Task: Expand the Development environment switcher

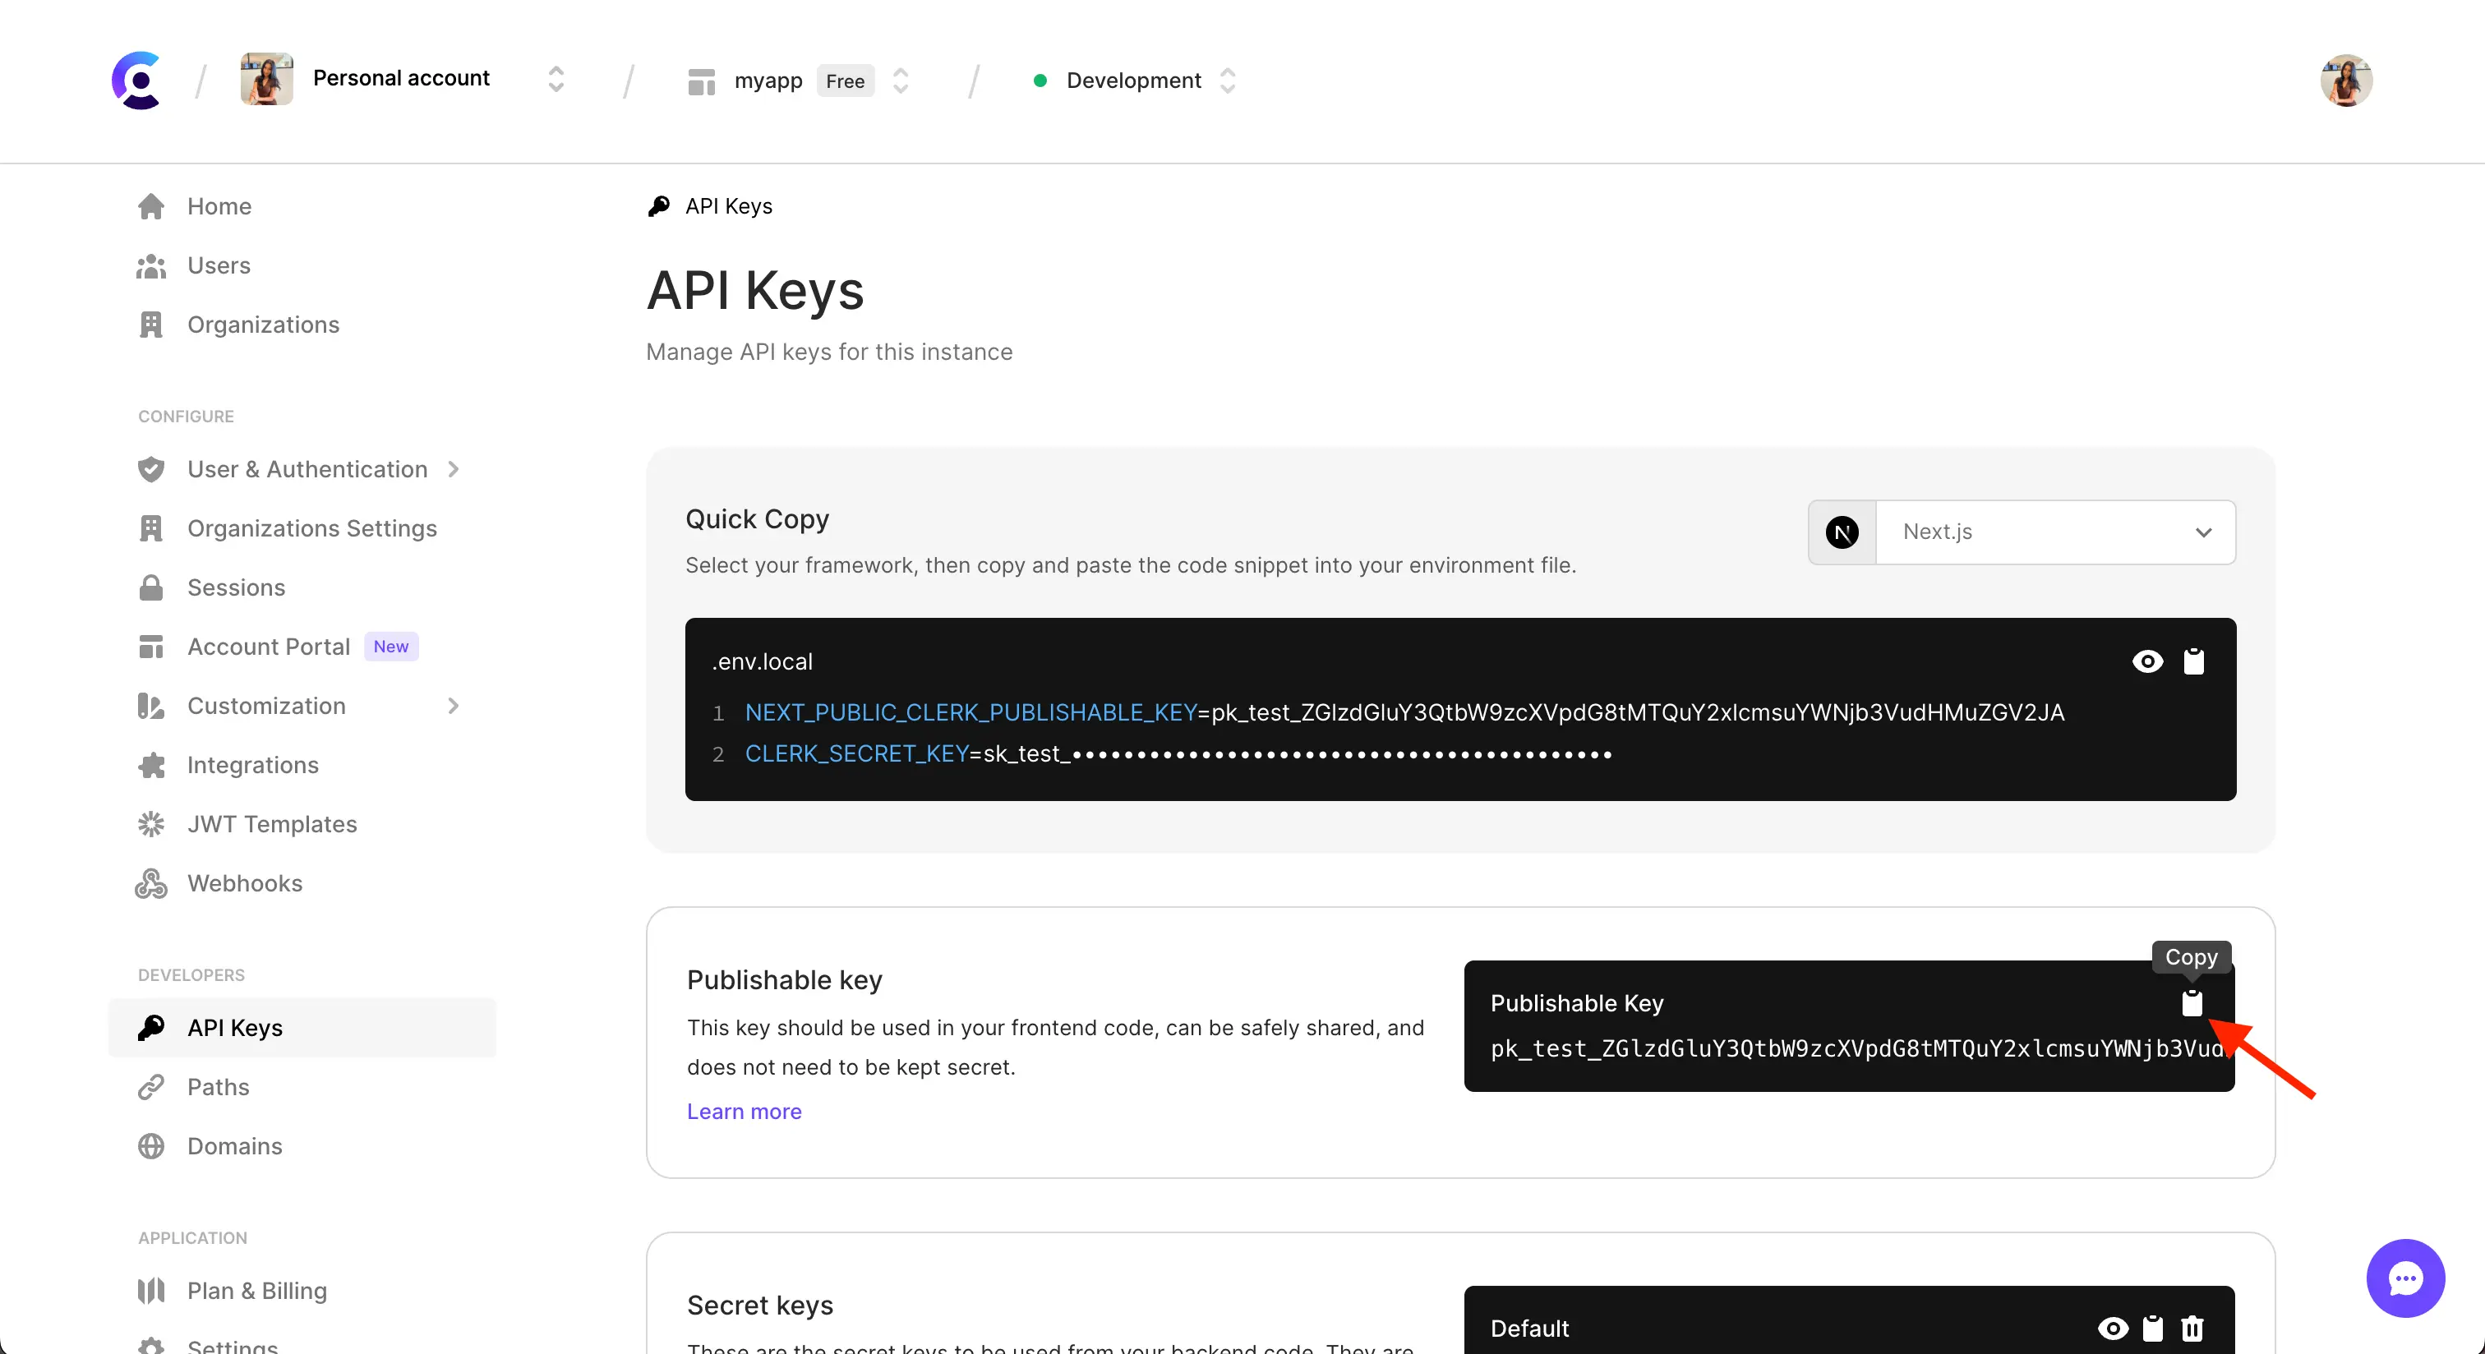Action: [1228, 81]
